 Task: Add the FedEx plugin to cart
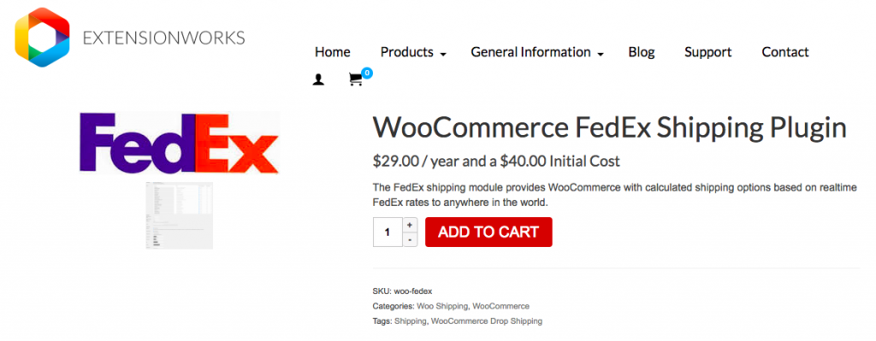pyautogui.click(x=488, y=232)
